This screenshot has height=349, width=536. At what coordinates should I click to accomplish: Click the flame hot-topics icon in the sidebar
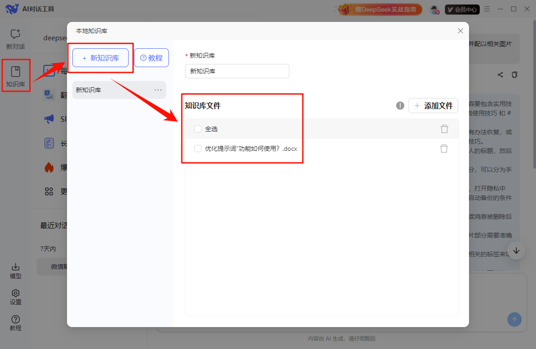[49, 167]
